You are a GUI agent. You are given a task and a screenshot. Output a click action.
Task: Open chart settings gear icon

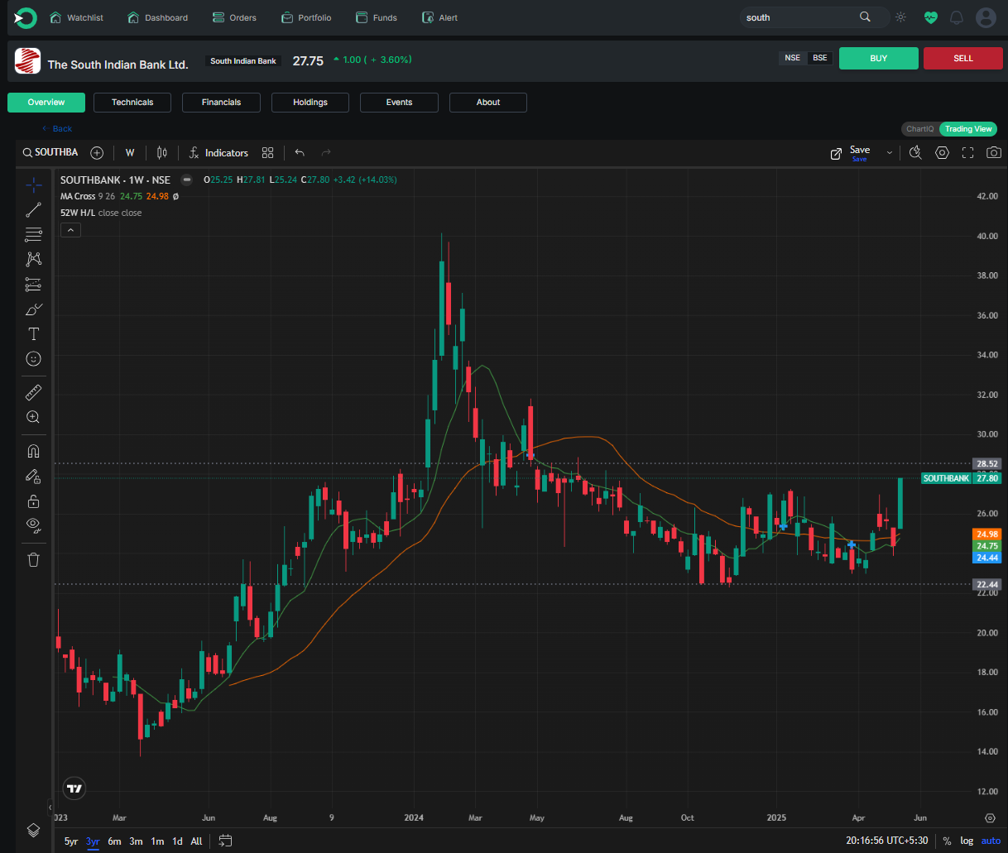point(942,152)
